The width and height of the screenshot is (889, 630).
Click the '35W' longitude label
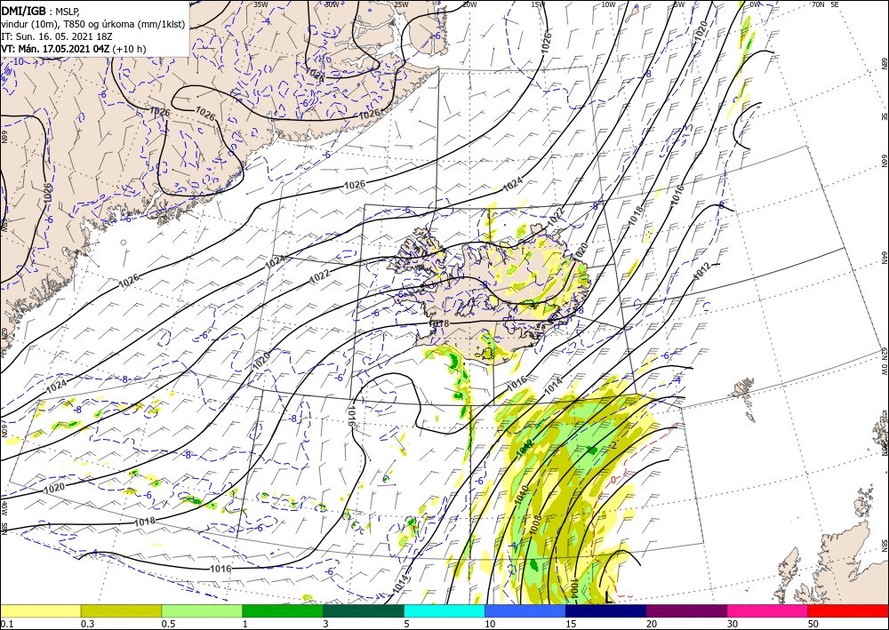coord(260,4)
